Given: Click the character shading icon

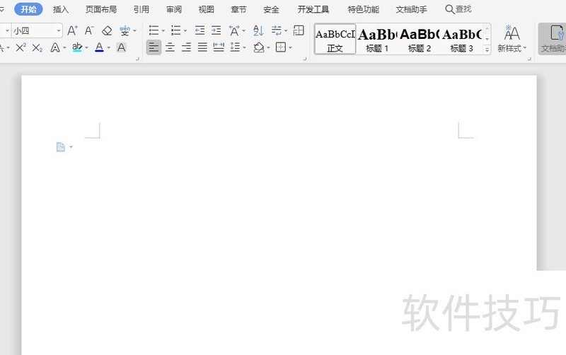Looking at the screenshot, I should 121,47.
